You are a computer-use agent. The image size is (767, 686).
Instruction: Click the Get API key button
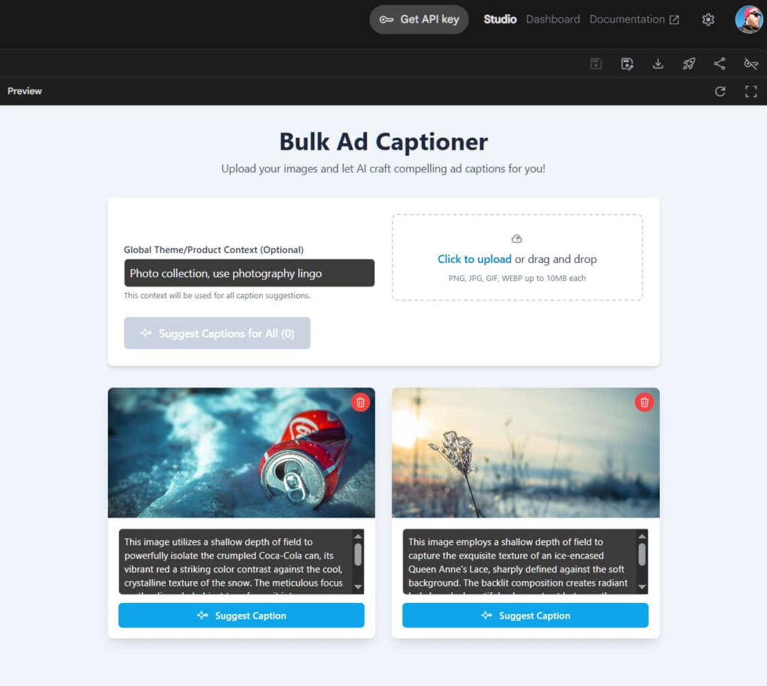pyautogui.click(x=419, y=19)
